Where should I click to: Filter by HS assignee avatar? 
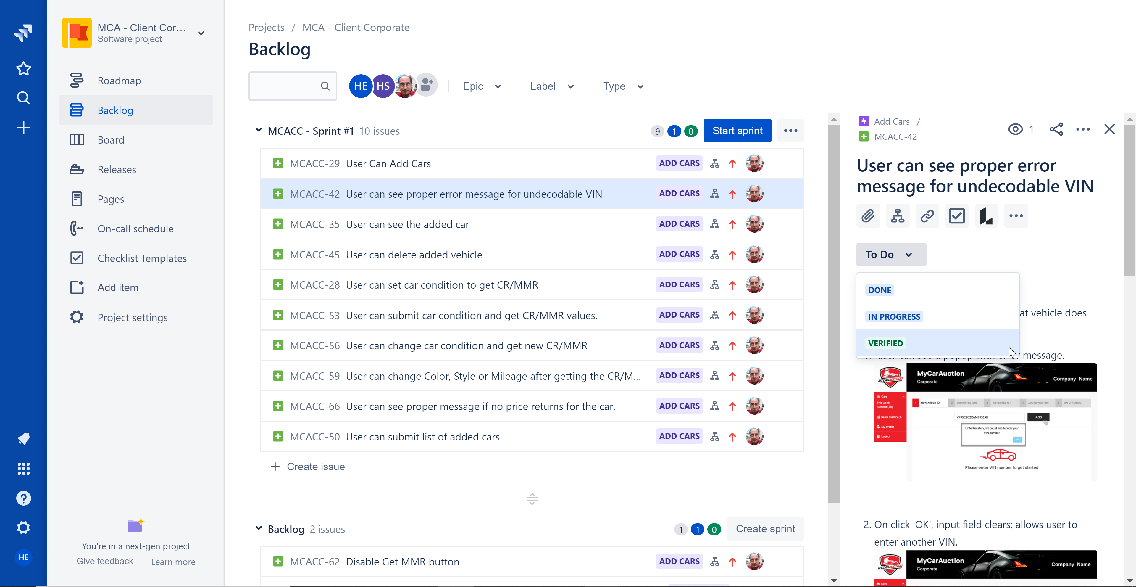pyautogui.click(x=383, y=86)
